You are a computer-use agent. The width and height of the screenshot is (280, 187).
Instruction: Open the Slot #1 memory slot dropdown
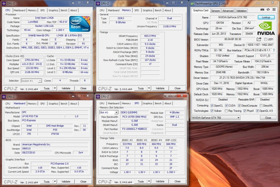pos(109,112)
